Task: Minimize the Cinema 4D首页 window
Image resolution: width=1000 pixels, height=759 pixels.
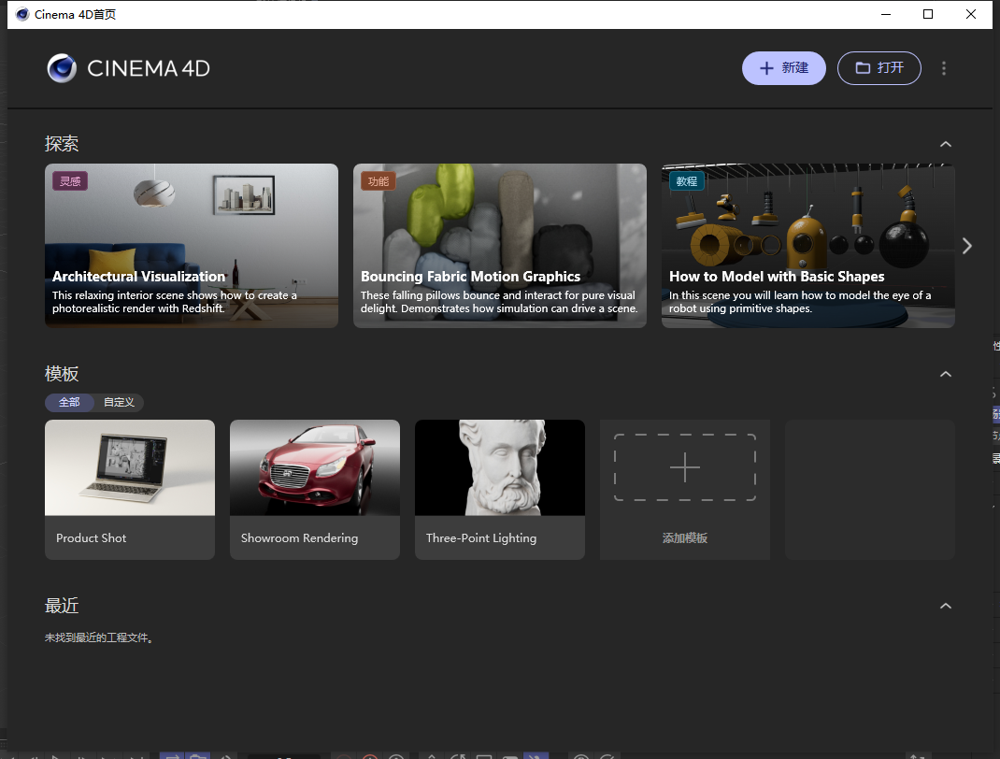Action: (886, 14)
